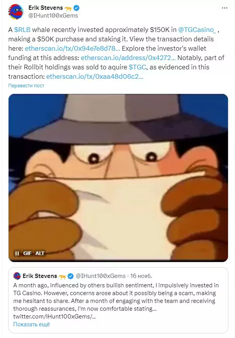Open the @IHunt100xGems handle at top
This screenshot has height=338, width=235.
coord(53,16)
